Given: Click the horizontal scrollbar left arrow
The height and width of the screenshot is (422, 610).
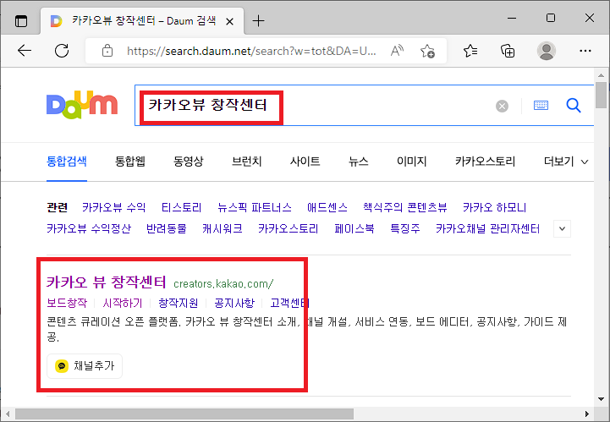Looking at the screenshot, I should click(8, 414).
